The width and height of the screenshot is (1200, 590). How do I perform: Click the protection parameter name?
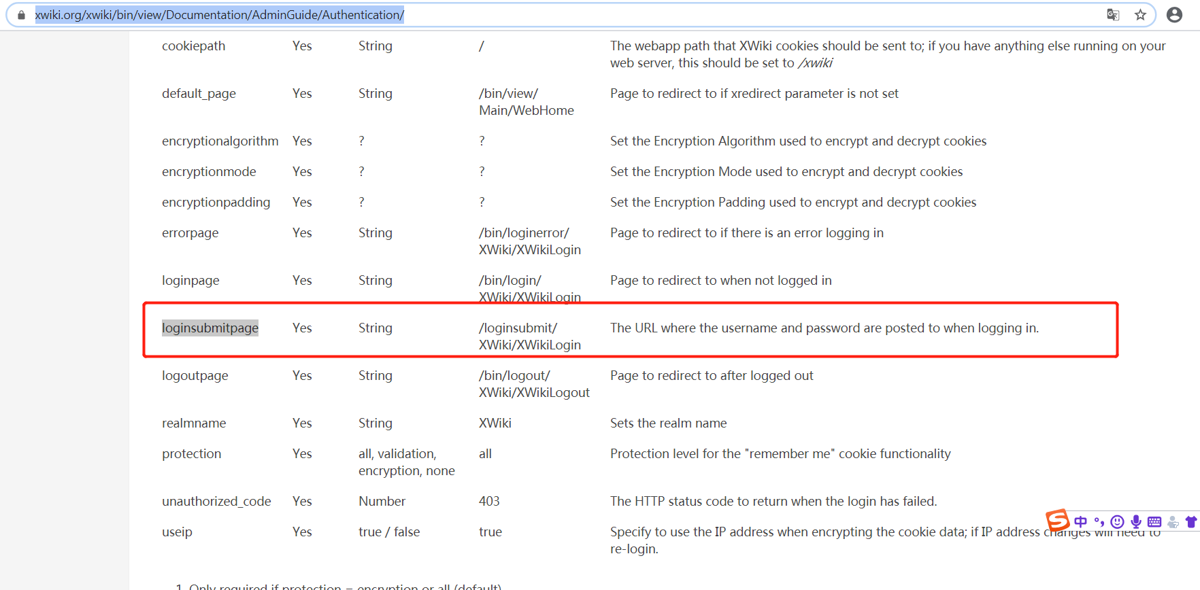[191, 453]
